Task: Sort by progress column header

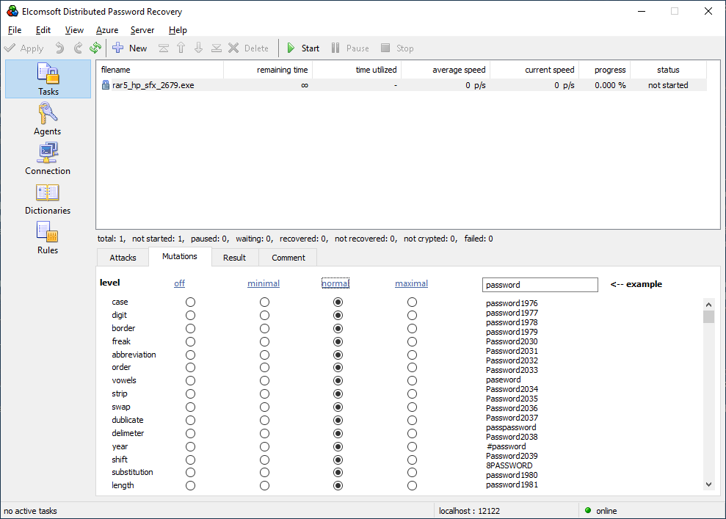Action: (x=605, y=70)
